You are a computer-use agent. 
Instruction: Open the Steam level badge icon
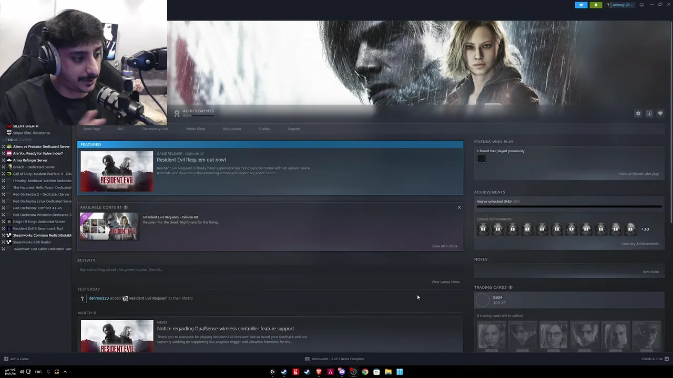[482, 300]
